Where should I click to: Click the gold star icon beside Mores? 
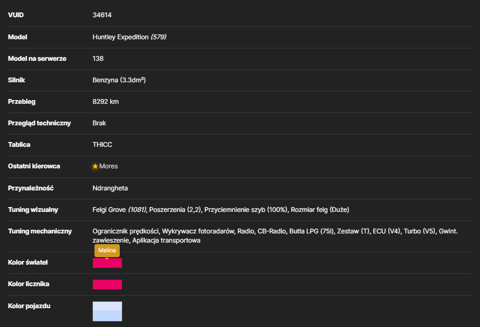95,166
